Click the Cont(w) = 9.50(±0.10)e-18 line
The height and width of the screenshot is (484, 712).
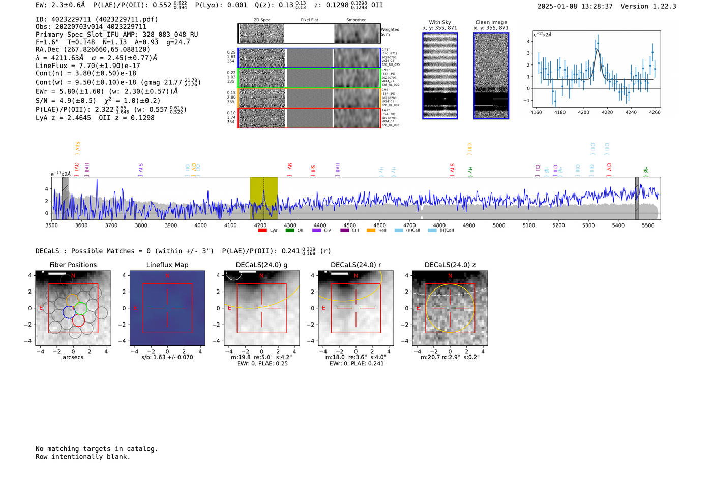coord(118,82)
